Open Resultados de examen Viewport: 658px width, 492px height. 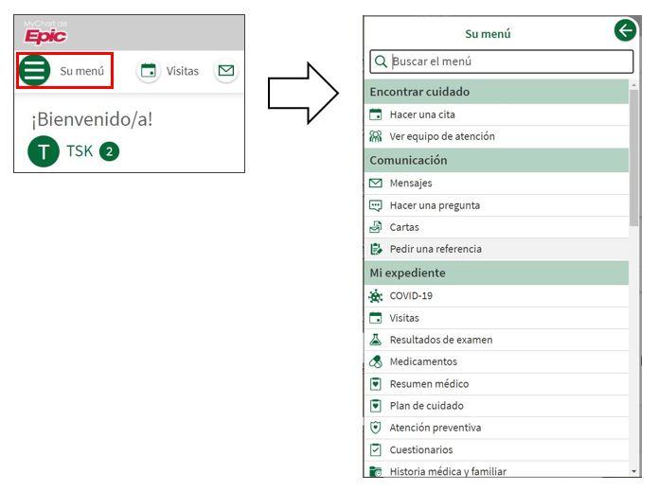[x=496, y=340]
